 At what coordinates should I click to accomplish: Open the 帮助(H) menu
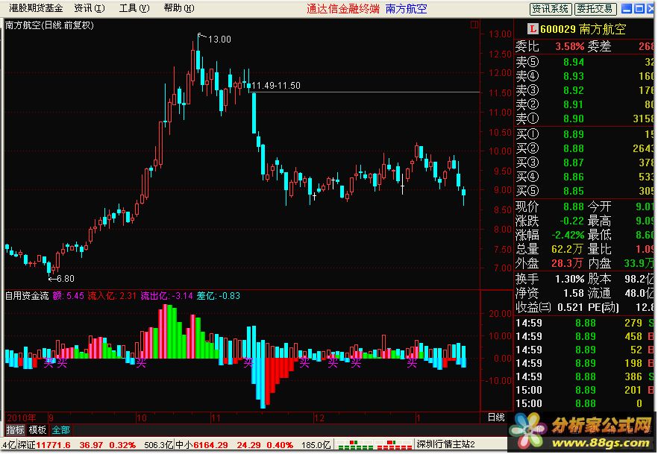point(179,8)
